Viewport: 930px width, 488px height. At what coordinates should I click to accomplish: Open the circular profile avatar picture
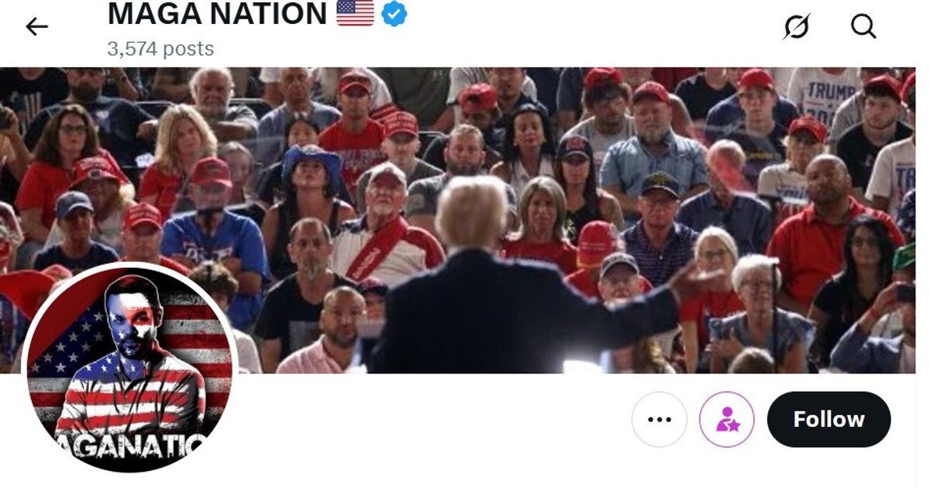pyautogui.click(x=129, y=369)
